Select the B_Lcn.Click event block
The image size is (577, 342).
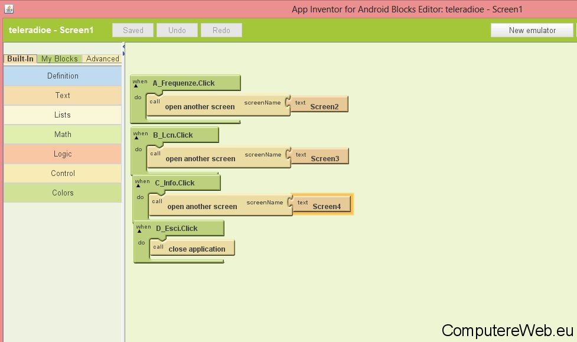[x=173, y=135]
